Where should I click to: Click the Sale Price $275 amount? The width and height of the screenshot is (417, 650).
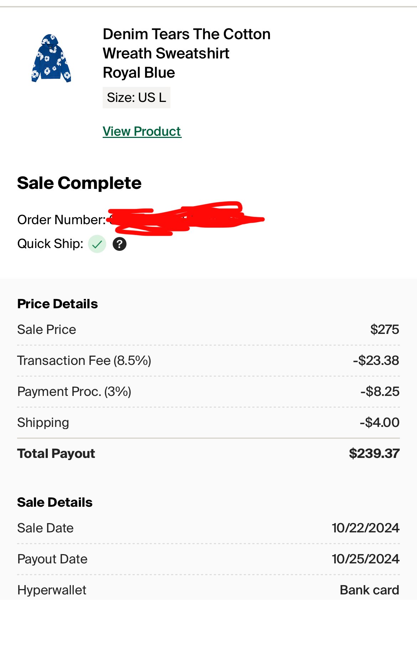click(385, 330)
